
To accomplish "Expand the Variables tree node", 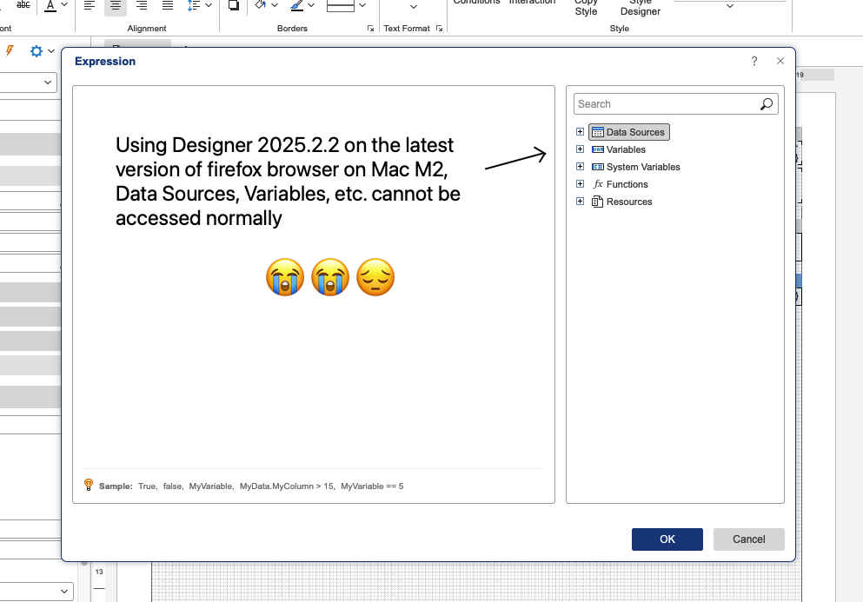I will click(580, 149).
